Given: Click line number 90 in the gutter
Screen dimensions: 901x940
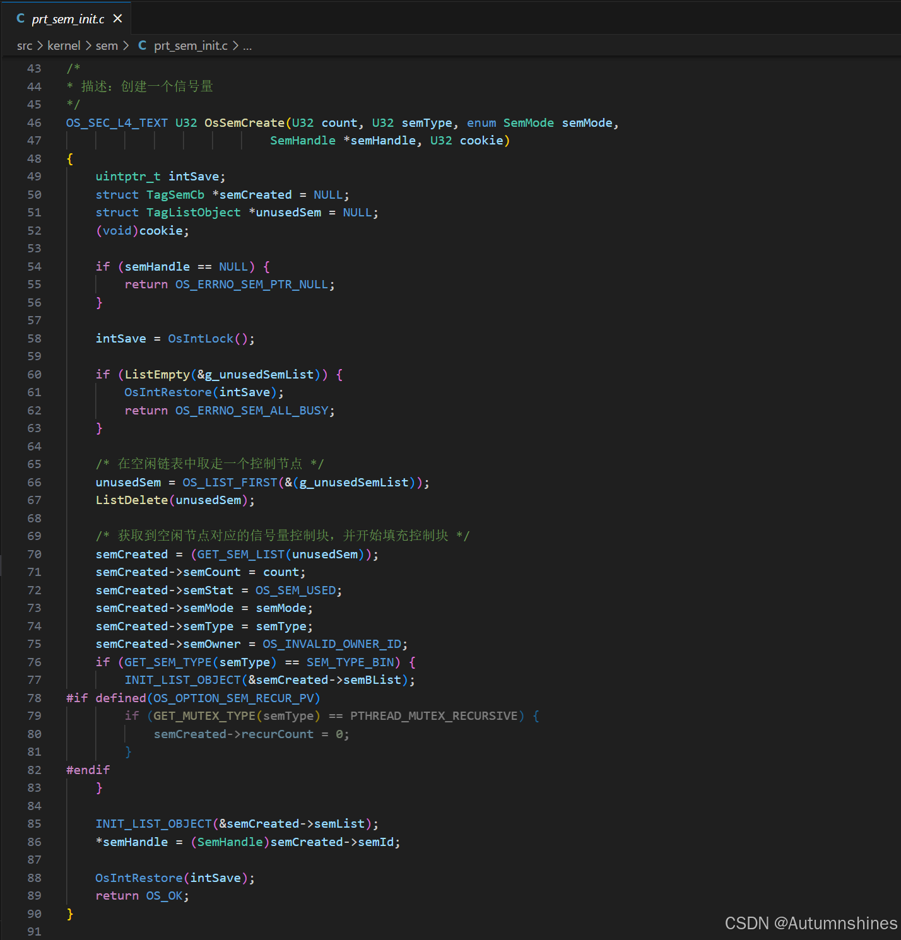Looking at the screenshot, I should click(34, 914).
